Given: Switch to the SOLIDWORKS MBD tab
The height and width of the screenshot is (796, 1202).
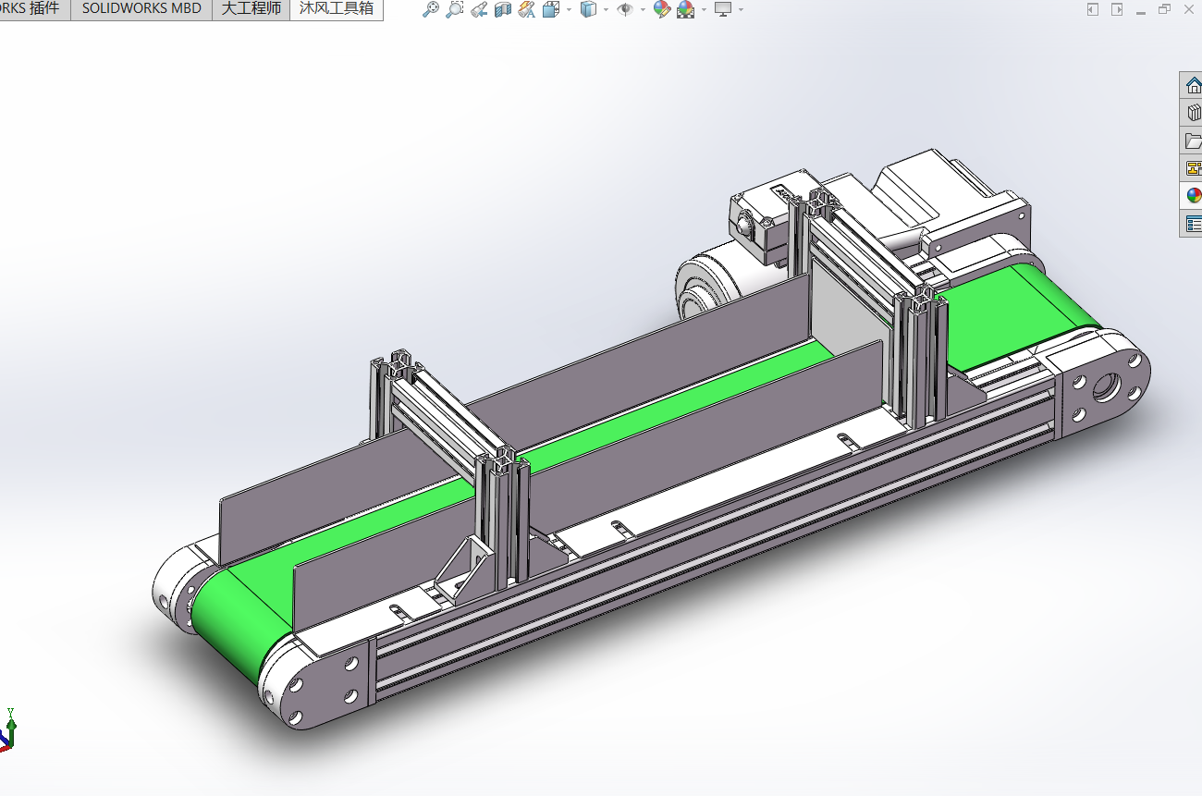Looking at the screenshot, I should [x=141, y=8].
